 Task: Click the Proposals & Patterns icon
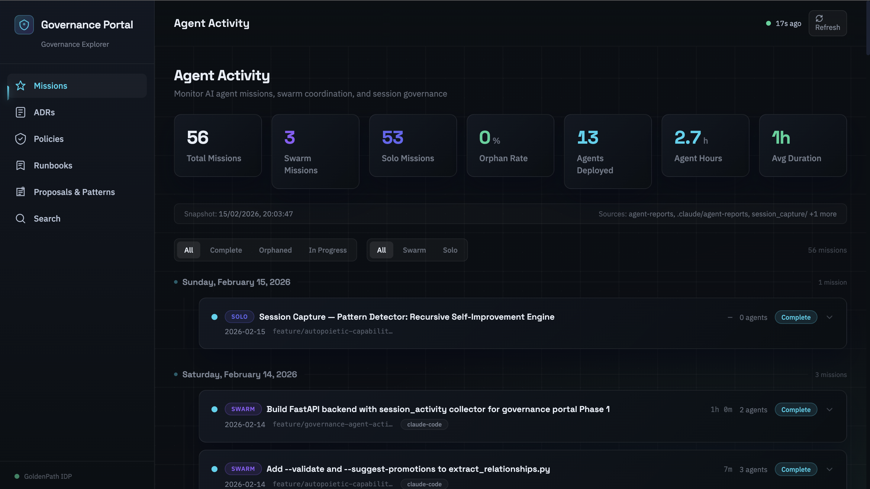[21, 192]
